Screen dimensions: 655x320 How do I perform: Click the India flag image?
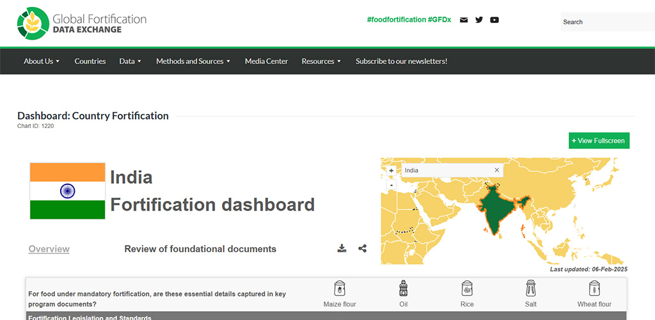point(67,191)
